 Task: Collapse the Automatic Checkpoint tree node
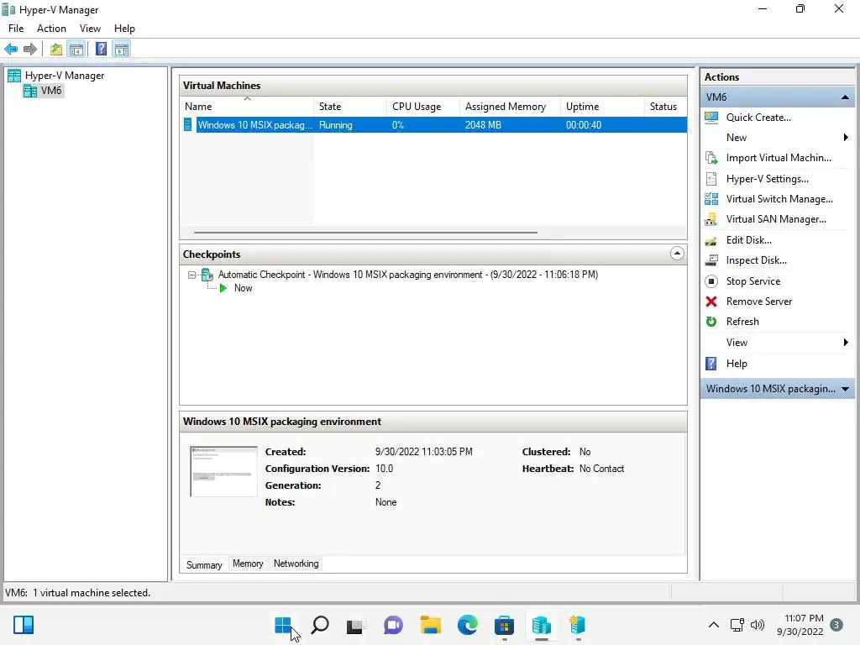point(191,275)
